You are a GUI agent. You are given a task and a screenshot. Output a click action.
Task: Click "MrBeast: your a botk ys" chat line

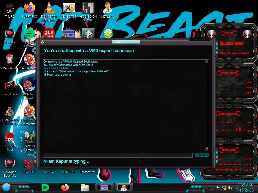coord(57,75)
